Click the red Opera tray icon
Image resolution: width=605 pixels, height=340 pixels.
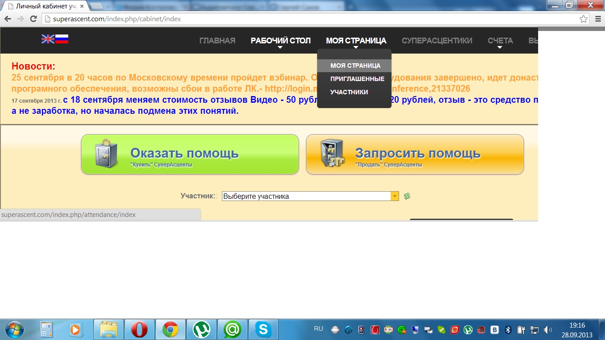pyautogui.click(x=375, y=330)
